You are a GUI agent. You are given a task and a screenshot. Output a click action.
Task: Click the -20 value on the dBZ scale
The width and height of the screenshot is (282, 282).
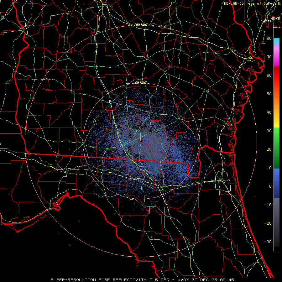tap(268, 223)
